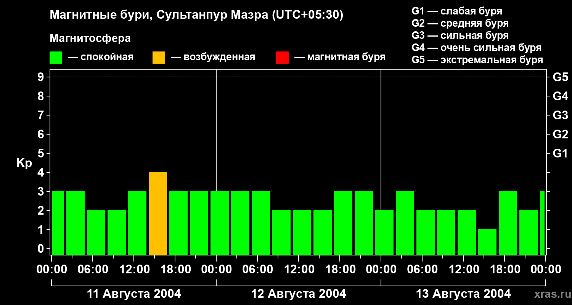Image resolution: width=572 pixels, height=305 pixels.
Task: Click the orange 'возбужденная' legend swatch
Action: point(159,58)
